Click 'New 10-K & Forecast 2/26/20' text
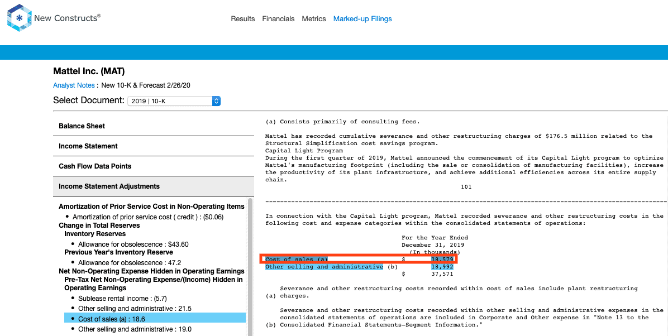 click(x=146, y=85)
